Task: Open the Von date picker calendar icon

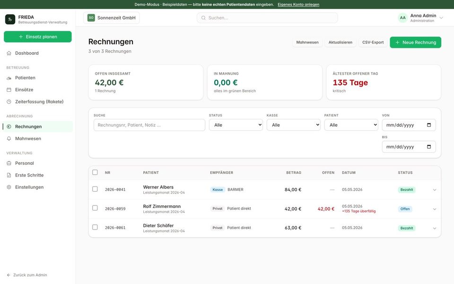Action: pos(429,125)
